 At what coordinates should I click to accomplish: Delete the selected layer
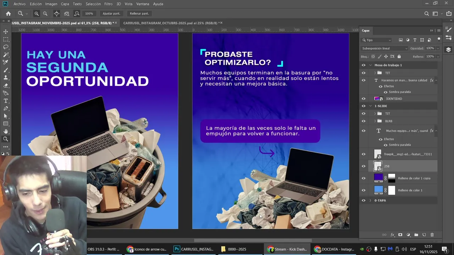point(432,235)
